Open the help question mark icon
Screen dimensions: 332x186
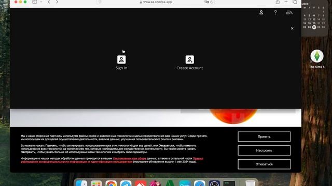pos(275,12)
